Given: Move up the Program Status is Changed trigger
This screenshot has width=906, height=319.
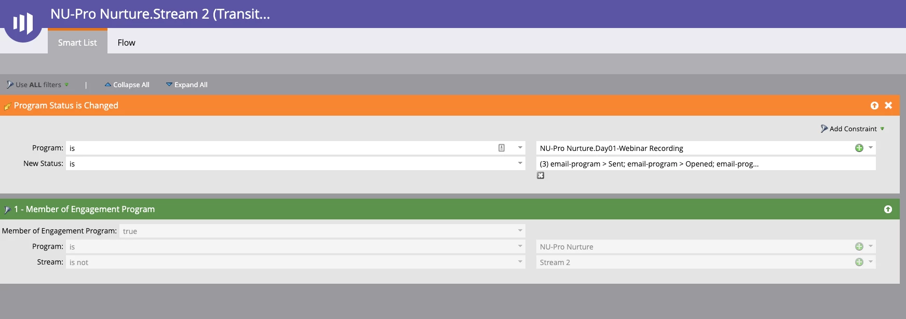Looking at the screenshot, I should coord(874,105).
